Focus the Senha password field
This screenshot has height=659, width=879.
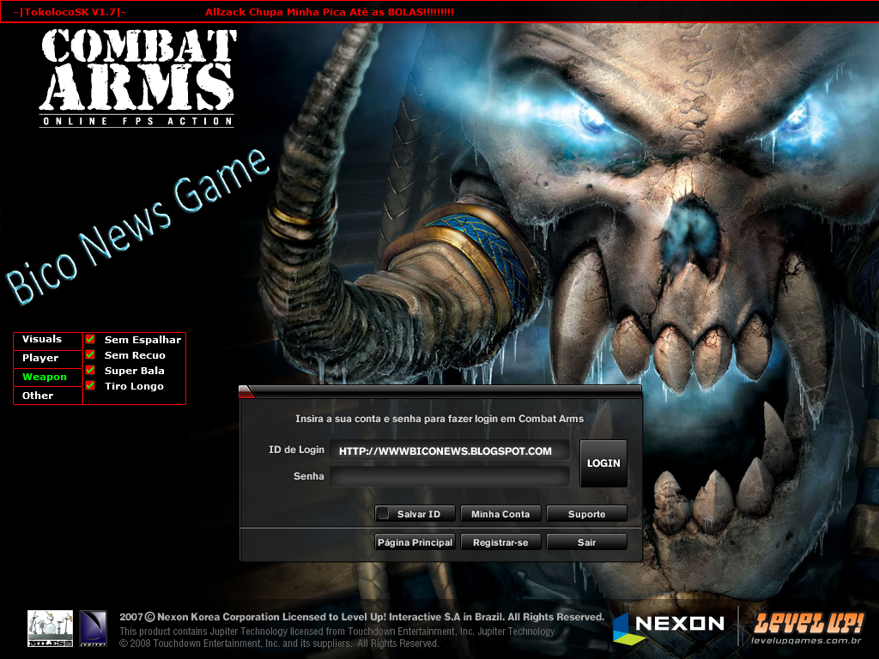(x=450, y=476)
